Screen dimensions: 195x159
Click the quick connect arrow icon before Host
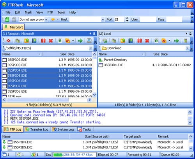click(53, 19)
